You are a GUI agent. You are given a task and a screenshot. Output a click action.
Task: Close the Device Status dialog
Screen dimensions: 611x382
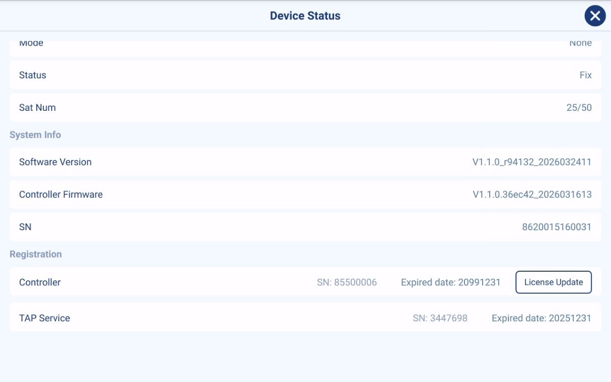(595, 16)
